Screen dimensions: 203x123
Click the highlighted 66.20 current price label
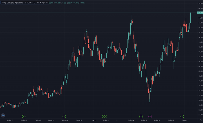(x=200, y=12)
